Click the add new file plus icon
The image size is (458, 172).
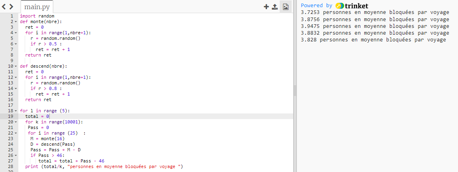click(x=266, y=7)
